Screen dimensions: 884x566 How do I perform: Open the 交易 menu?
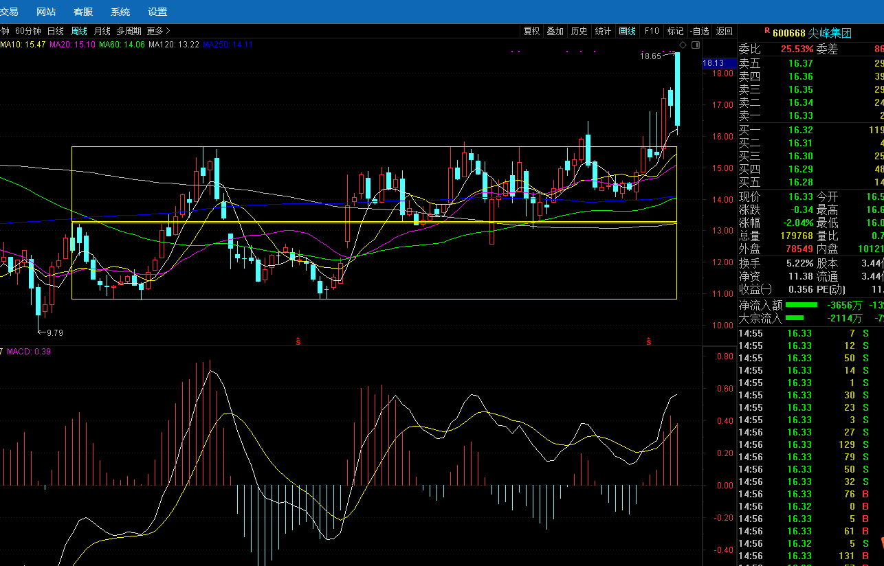[x=9, y=12]
